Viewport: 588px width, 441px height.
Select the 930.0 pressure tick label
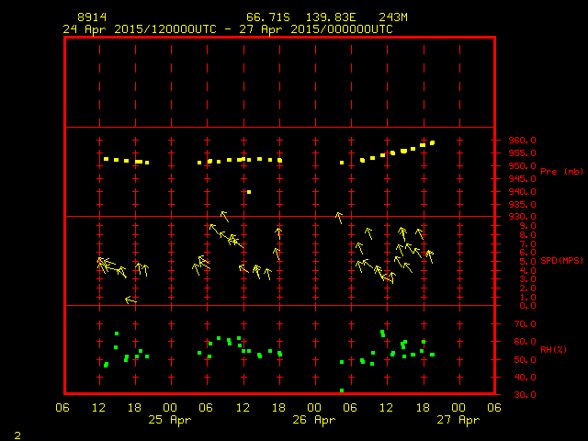pos(522,217)
